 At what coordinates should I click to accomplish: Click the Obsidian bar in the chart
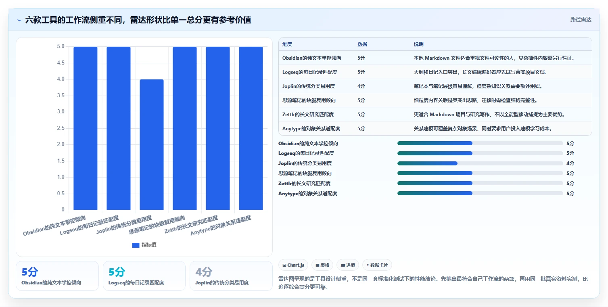point(86,128)
